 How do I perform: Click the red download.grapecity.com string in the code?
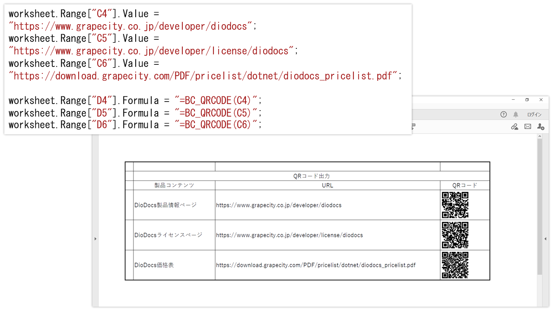[203, 76]
